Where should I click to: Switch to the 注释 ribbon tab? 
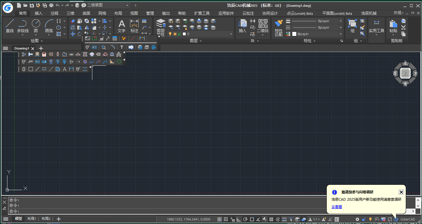tap(55, 13)
